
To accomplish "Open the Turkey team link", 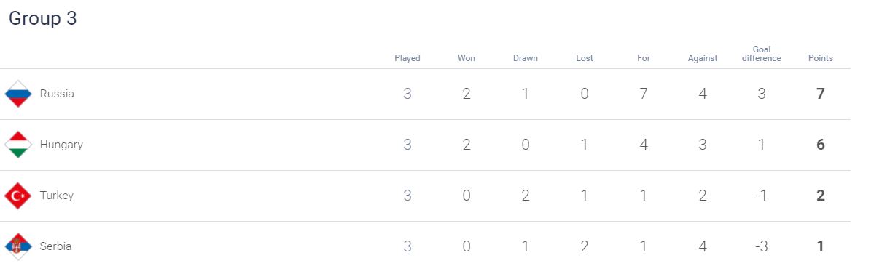I will click(x=57, y=196).
